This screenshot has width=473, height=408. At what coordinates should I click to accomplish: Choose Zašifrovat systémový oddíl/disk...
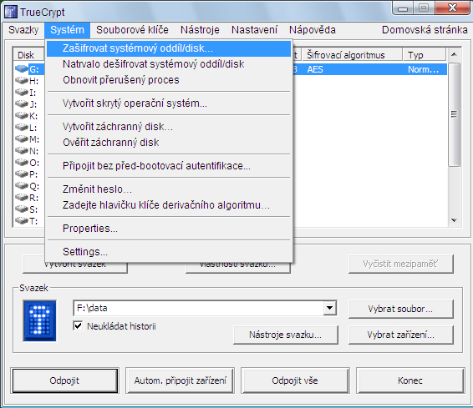169,48
